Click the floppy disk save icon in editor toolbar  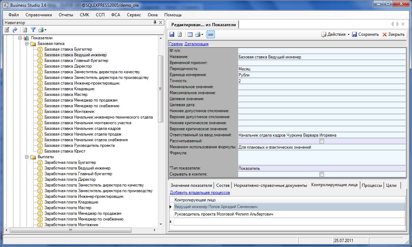point(172,34)
